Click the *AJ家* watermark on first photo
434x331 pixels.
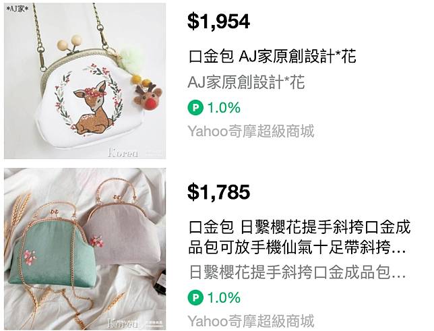pyautogui.click(x=17, y=9)
